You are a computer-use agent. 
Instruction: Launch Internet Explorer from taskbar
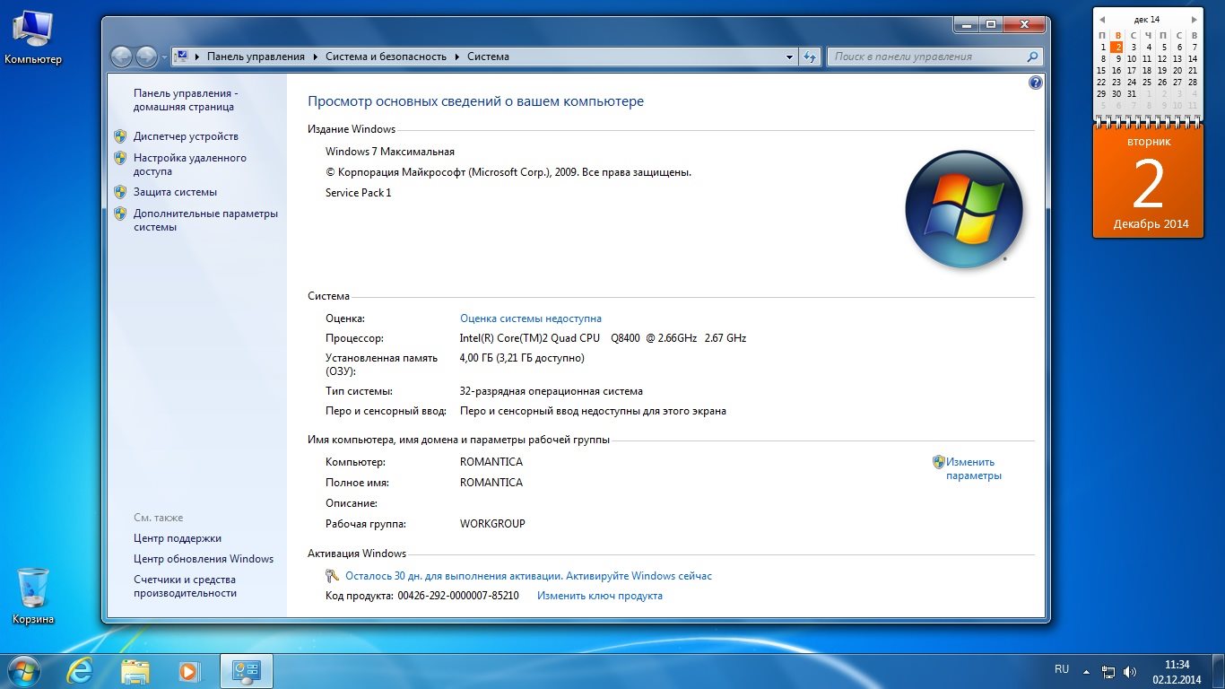(81, 671)
